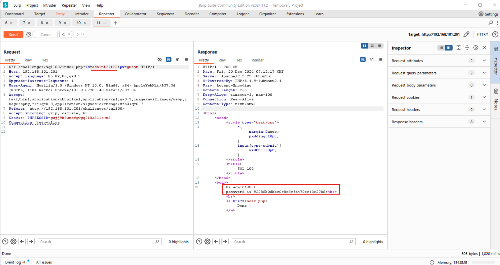The width and height of the screenshot is (500, 265).
Task: Click Request search help icon
Action: click(x=5, y=241)
